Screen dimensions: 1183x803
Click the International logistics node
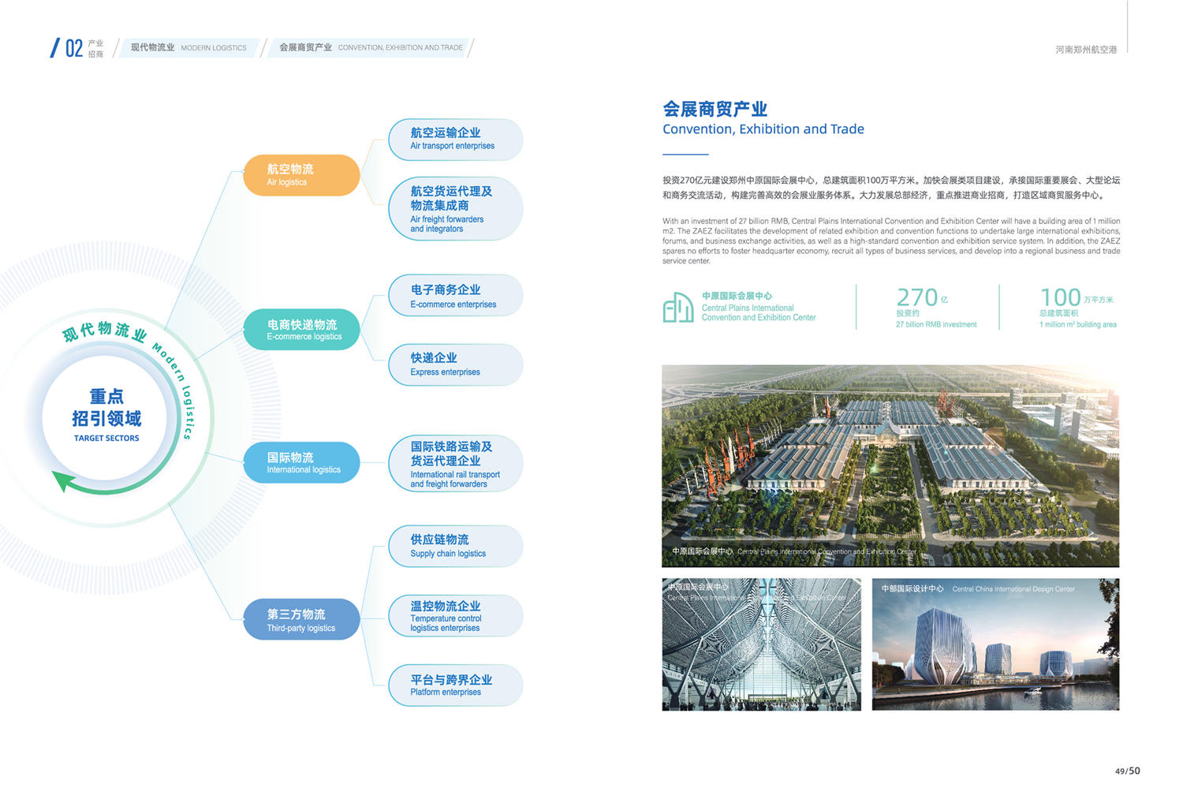tap(302, 462)
